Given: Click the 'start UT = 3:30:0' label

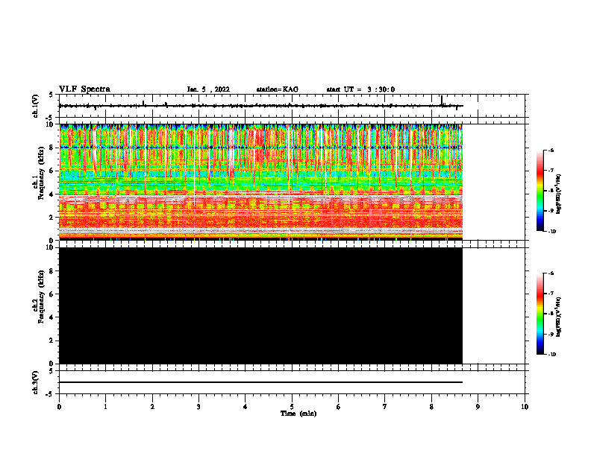Looking at the screenshot, I should [360, 89].
